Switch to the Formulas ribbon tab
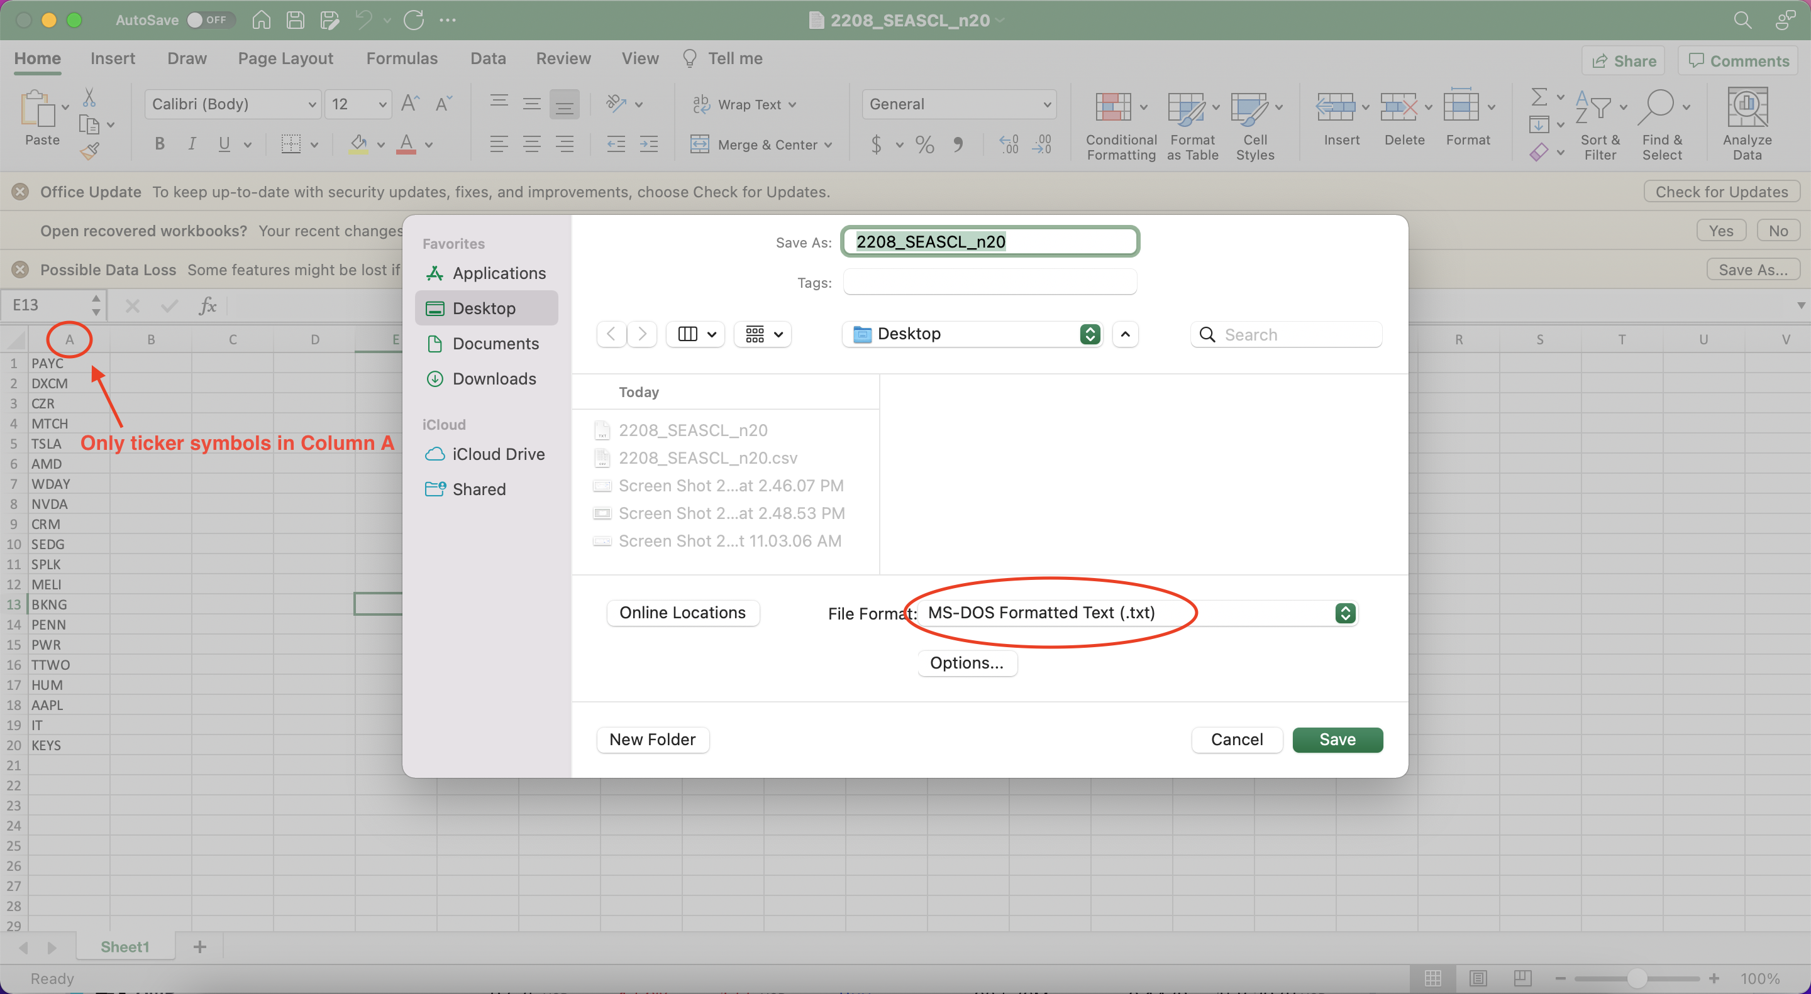Image resolution: width=1811 pixels, height=994 pixels. point(401,58)
